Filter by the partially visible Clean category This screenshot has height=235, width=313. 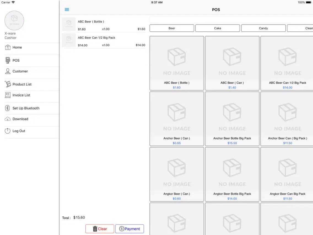coord(300,28)
